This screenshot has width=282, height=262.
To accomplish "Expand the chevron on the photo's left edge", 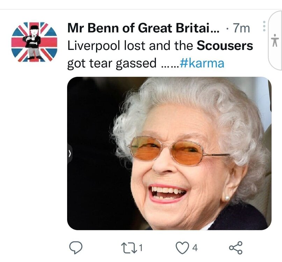I will click(70, 154).
